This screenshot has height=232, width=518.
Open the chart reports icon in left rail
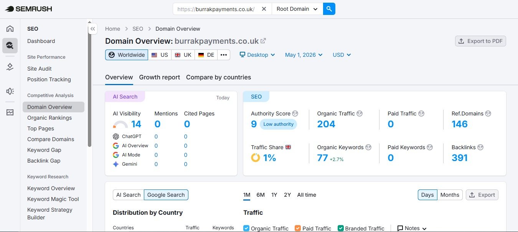10,112
